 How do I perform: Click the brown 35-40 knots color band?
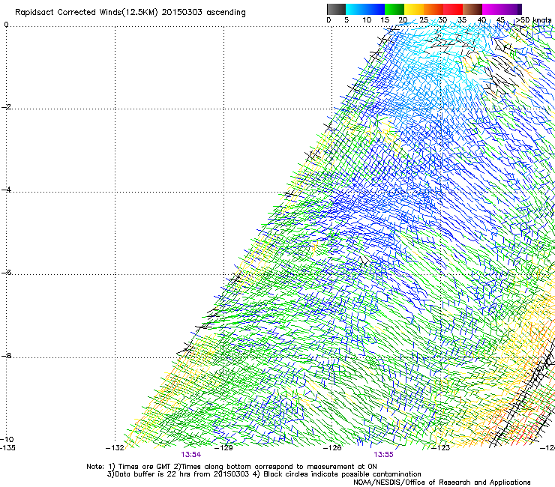click(x=472, y=9)
